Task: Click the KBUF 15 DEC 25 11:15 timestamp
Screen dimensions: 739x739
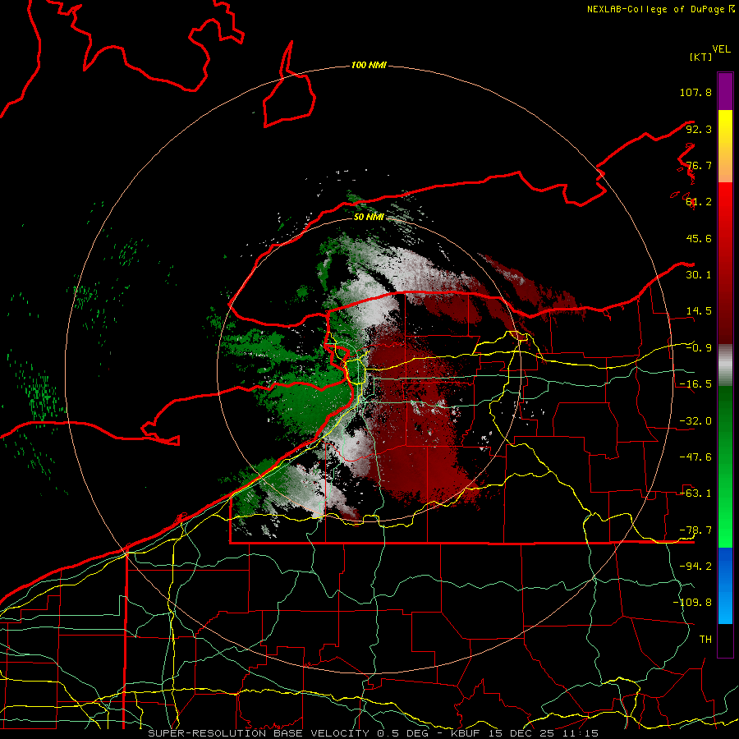Action: [x=525, y=733]
